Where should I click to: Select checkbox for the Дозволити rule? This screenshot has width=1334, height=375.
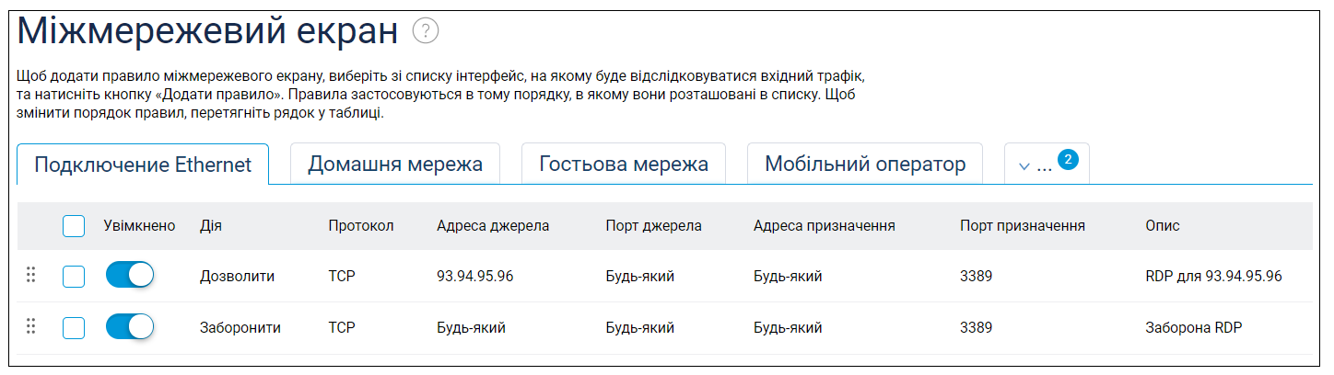(x=74, y=276)
